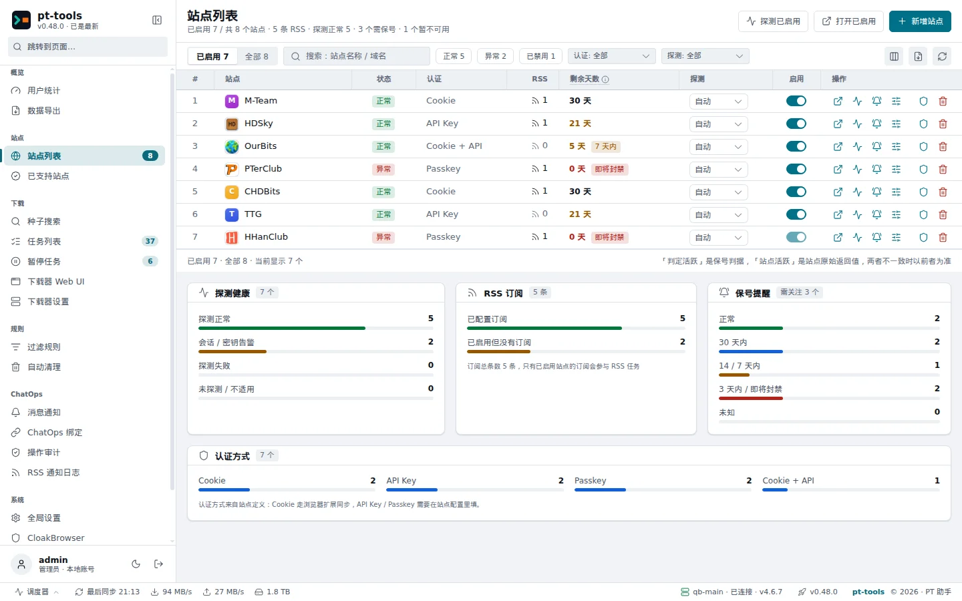Click export file icon above table

(x=918, y=56)
